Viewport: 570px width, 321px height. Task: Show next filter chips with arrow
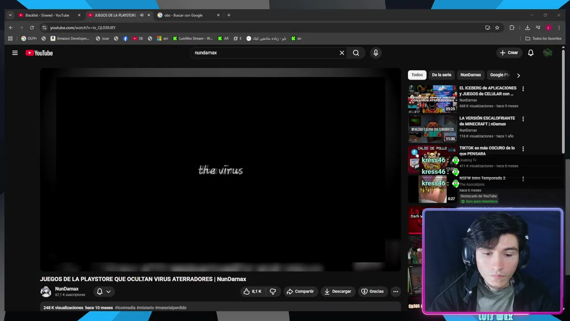pyautogui.click(x=518, y=75)
